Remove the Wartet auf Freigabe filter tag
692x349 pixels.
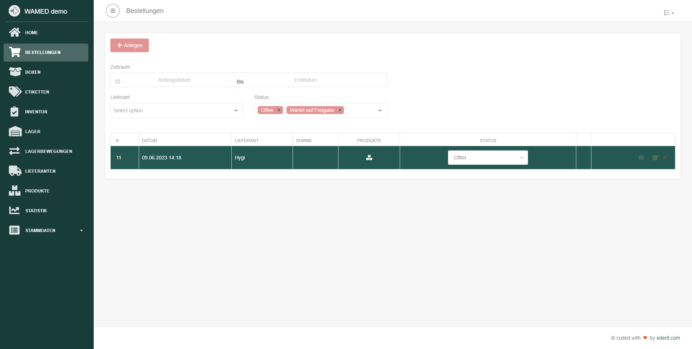[x=340, y=110]
